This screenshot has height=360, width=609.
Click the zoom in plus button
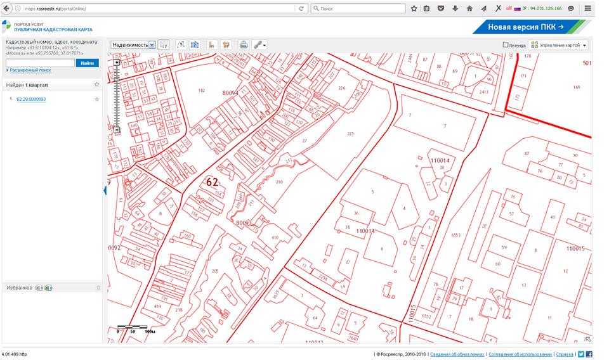coord(117,63)
